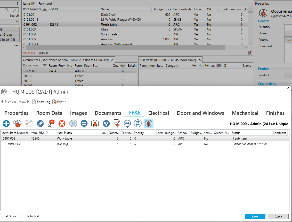292x222 pixels.
Task: Open the Doors and Windows tab
Action: (200, 113)
